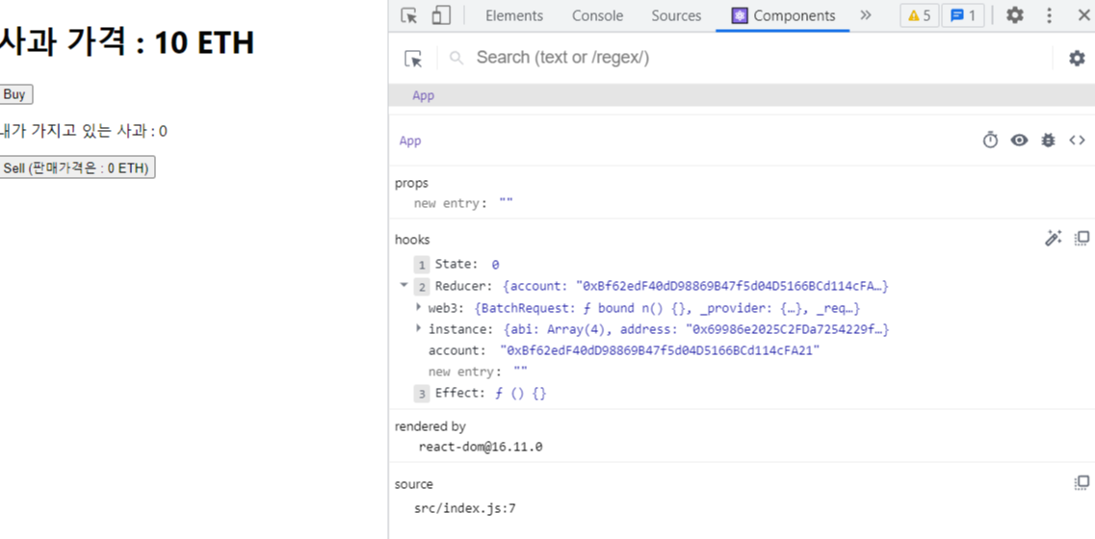Toggle the device toolbar icon
Viewport: 1095px width, 539px height.
441,15
